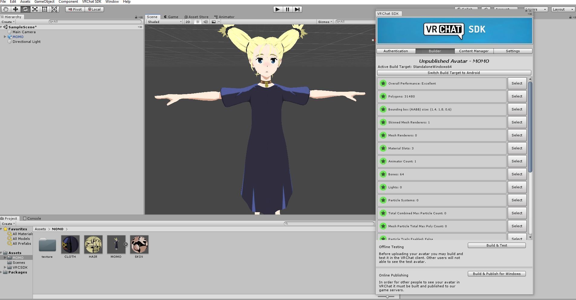Select the Hand tool
This screenshot has width=576, height=300.
pos(6,9)
